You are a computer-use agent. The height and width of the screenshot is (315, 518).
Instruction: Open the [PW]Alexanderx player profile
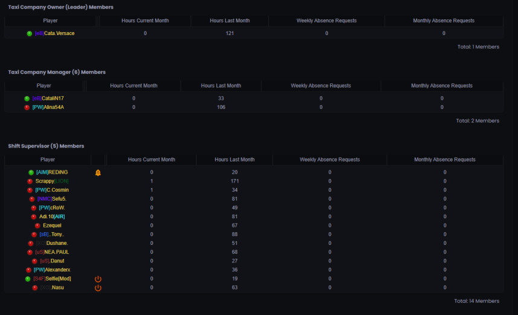(x=52, y=270)
